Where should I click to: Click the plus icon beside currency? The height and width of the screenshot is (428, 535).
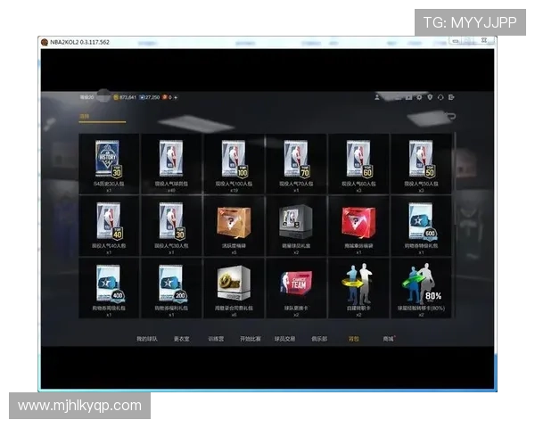(x=176, y=97)
